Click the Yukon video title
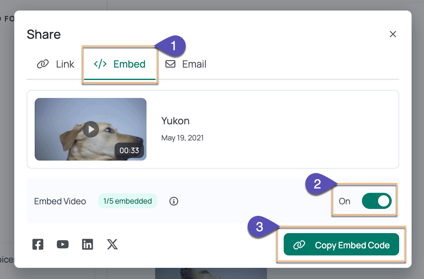 [175, 121]
